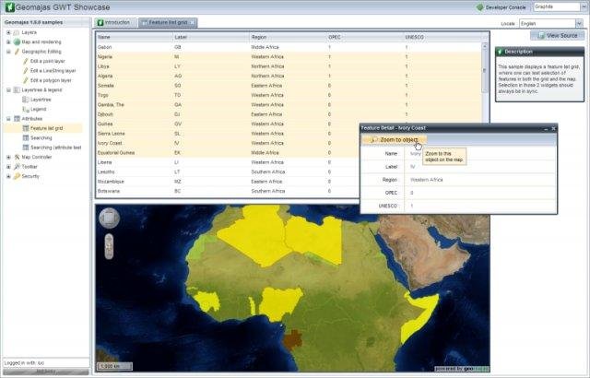Close the Feature Detail window
This screenshot has width=590, height=378.
click(x=553, y=129)
